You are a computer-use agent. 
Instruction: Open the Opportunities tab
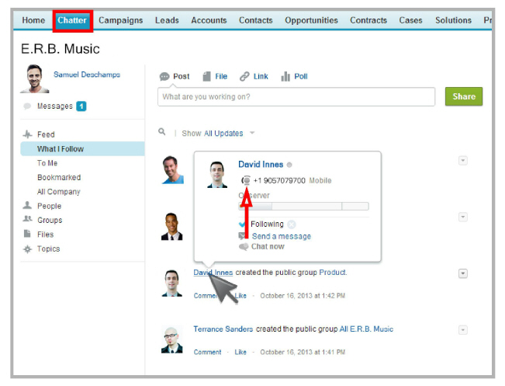(x=311, y=20)
